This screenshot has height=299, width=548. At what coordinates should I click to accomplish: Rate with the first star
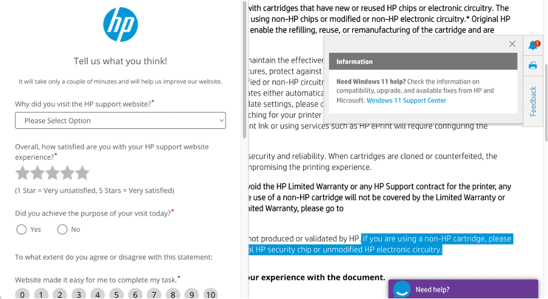22,173
